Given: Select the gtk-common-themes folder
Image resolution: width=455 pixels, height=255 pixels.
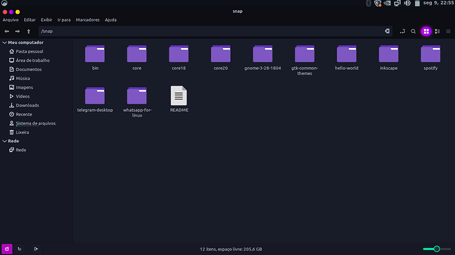Looking at the screenshot, I should tap(305, 54).
